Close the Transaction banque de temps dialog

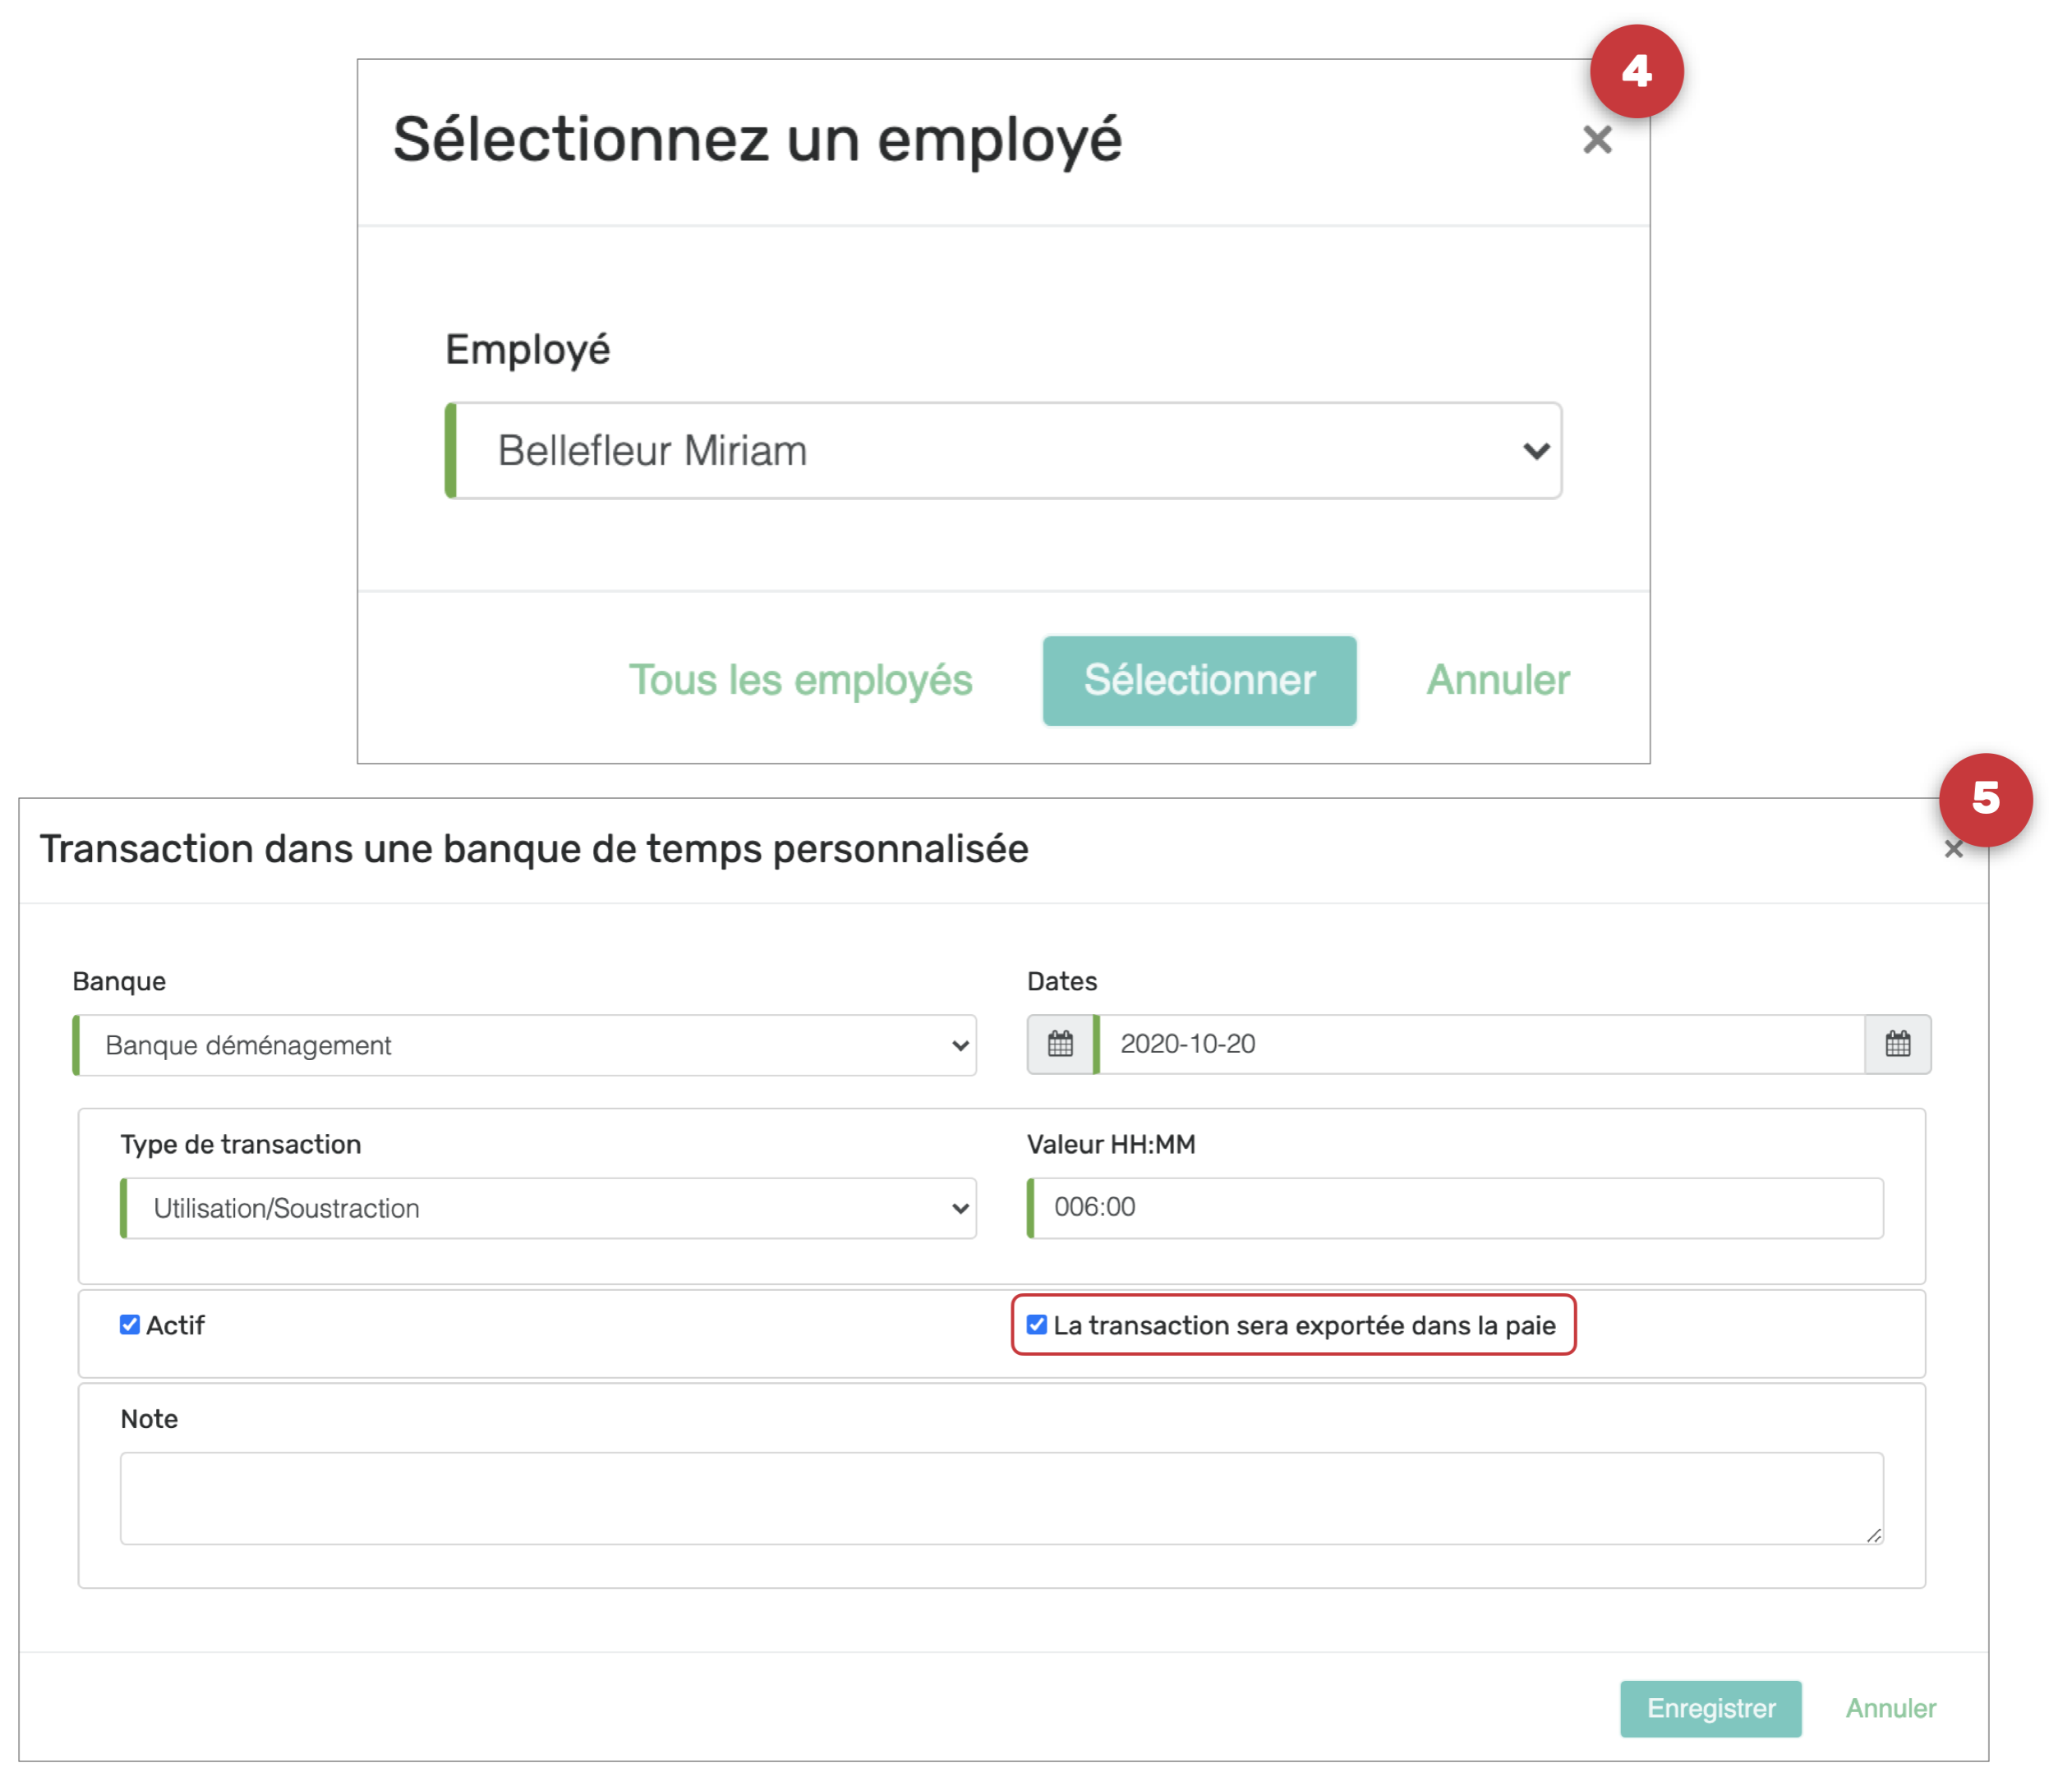coord(1952,850)
